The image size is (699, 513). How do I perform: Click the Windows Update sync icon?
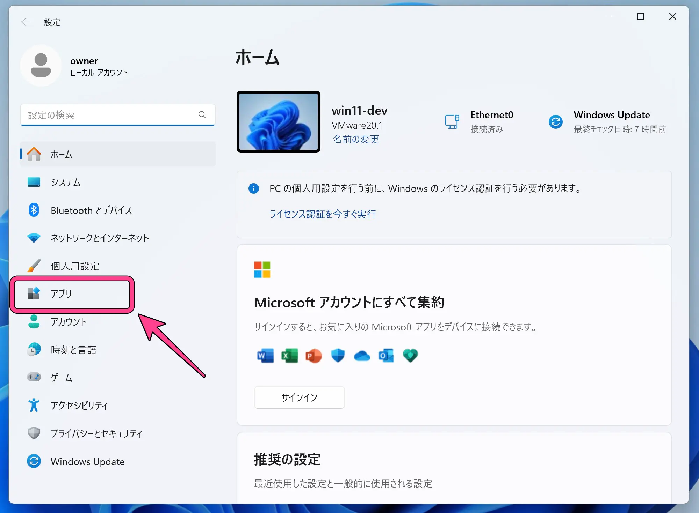[555, 121]
